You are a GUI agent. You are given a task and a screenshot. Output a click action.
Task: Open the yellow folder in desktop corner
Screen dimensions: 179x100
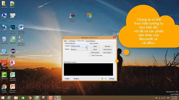(x=4, y=4)
